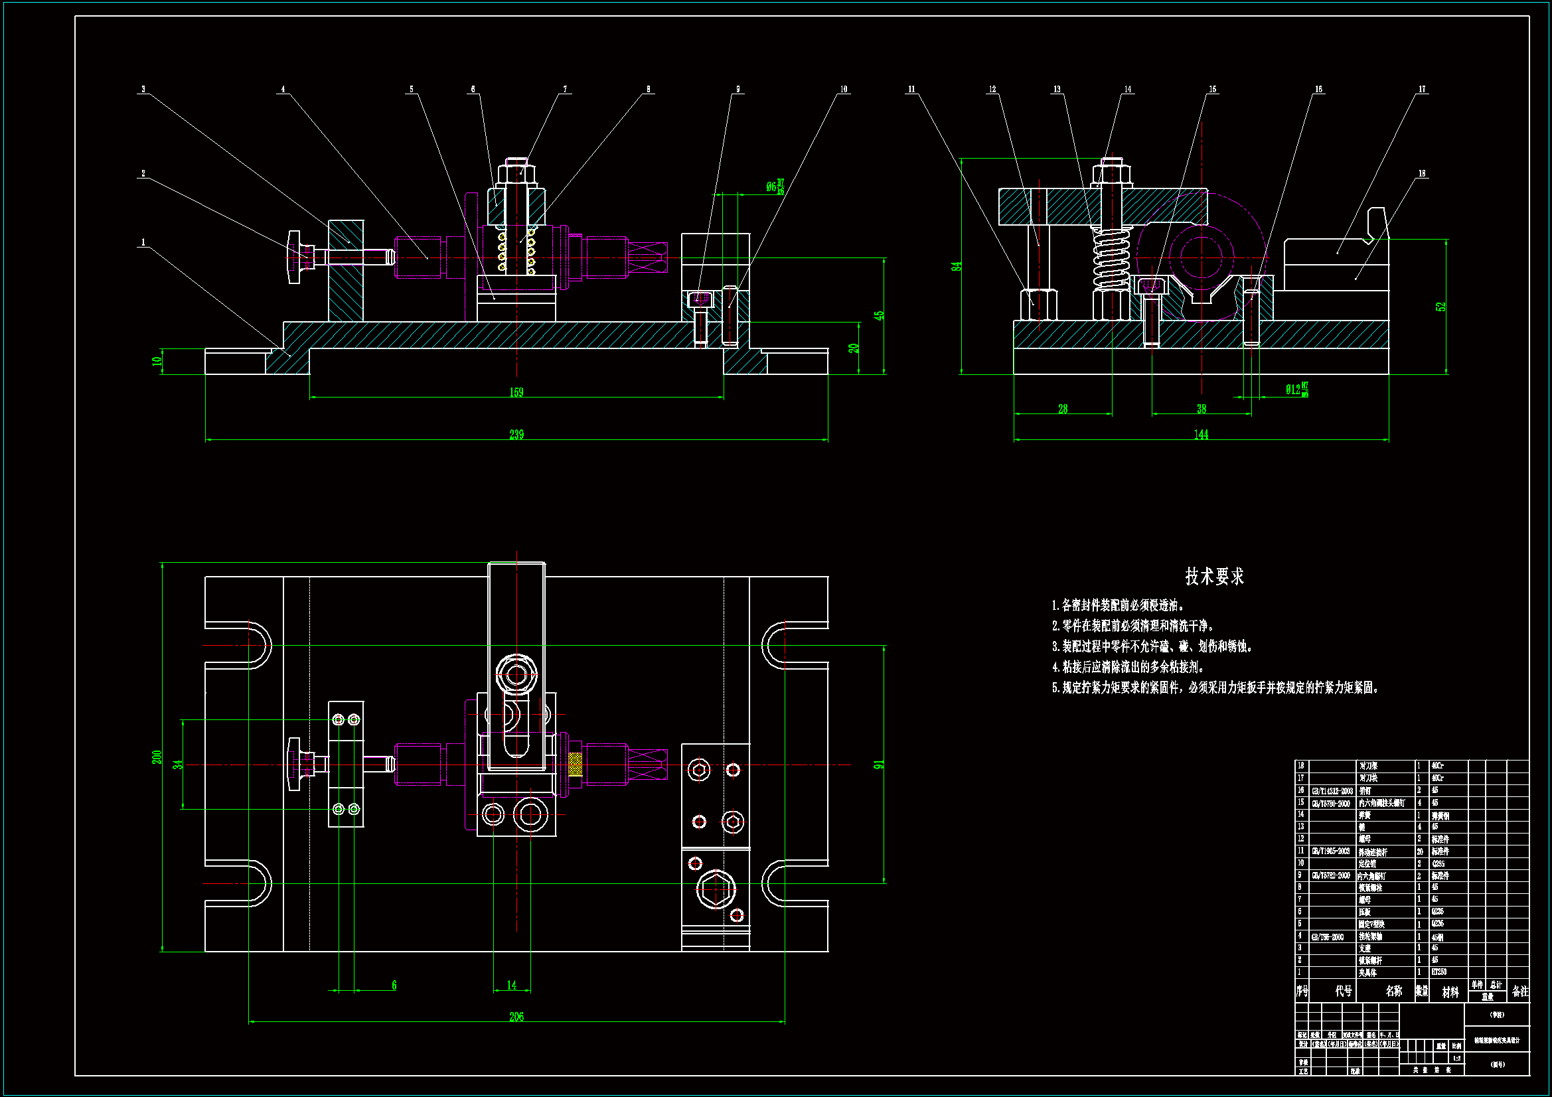This screenshot has height=1097, width=1552.
Task: Select the 239 overall length dimension
Action: [516, 434]
